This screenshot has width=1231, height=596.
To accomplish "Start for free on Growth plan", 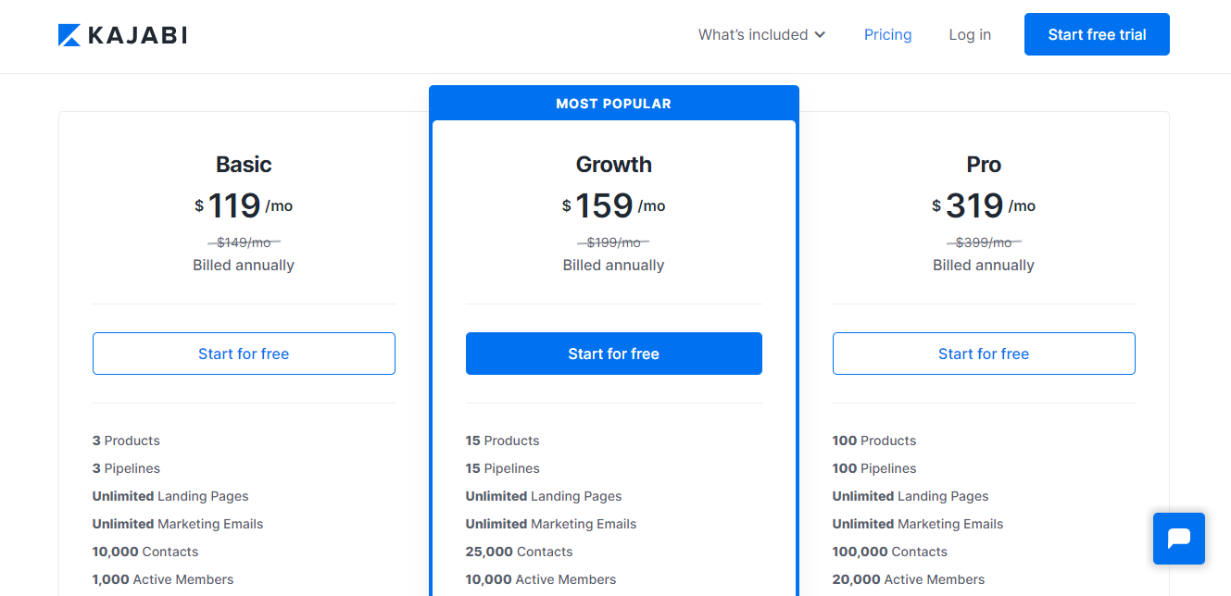I will pyautogui.click(x=613, y=354).
